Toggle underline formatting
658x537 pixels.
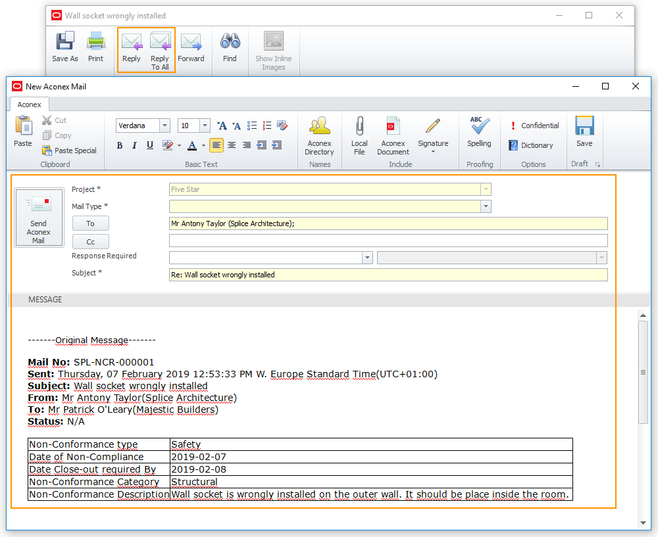(150, 145)
